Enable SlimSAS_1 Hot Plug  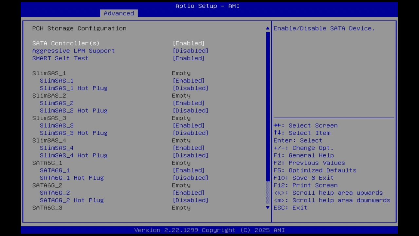tap(74, 88)
